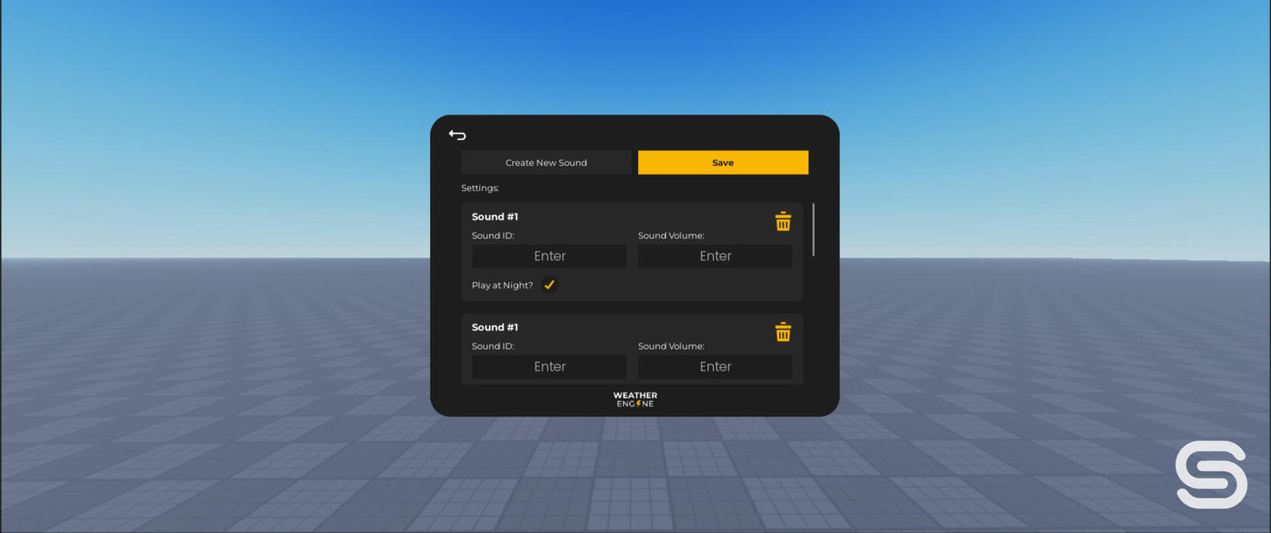
Task: Click the Sound Volume: label in the second card
Action: [670, 346]
